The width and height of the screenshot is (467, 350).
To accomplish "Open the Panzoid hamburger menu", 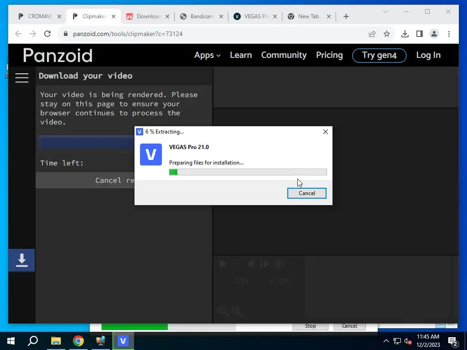I will tap(22, 77).
